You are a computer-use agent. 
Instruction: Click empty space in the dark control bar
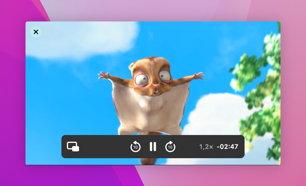pos(104,147)
